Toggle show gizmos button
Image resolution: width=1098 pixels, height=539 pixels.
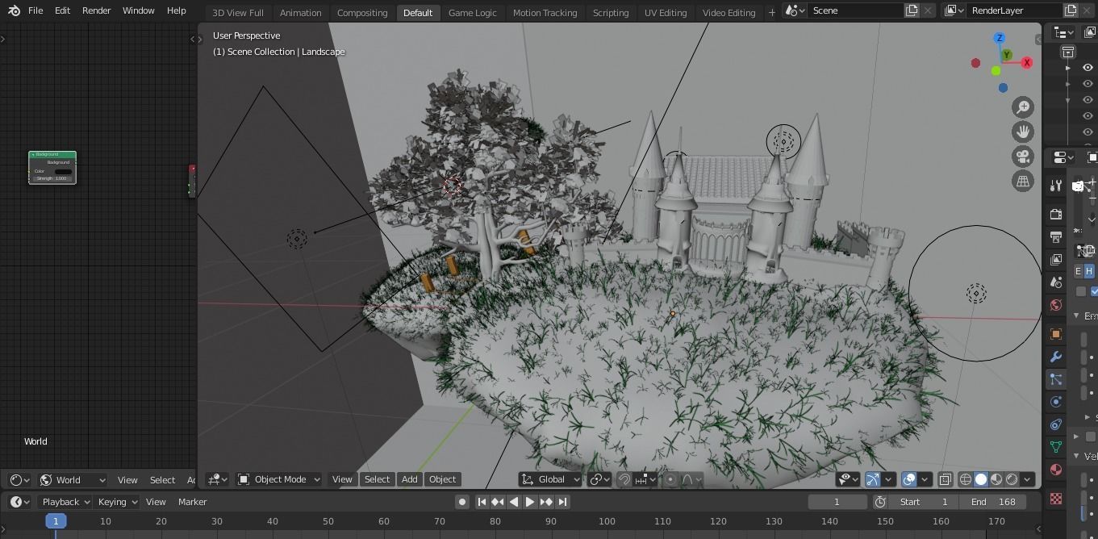pos(872,479)
